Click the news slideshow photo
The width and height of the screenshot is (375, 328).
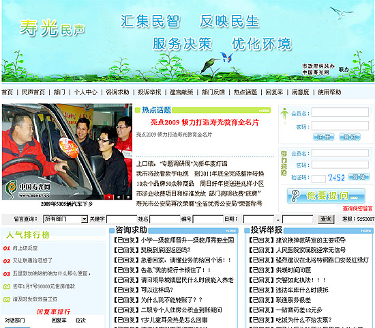click(x=67, y=152)
